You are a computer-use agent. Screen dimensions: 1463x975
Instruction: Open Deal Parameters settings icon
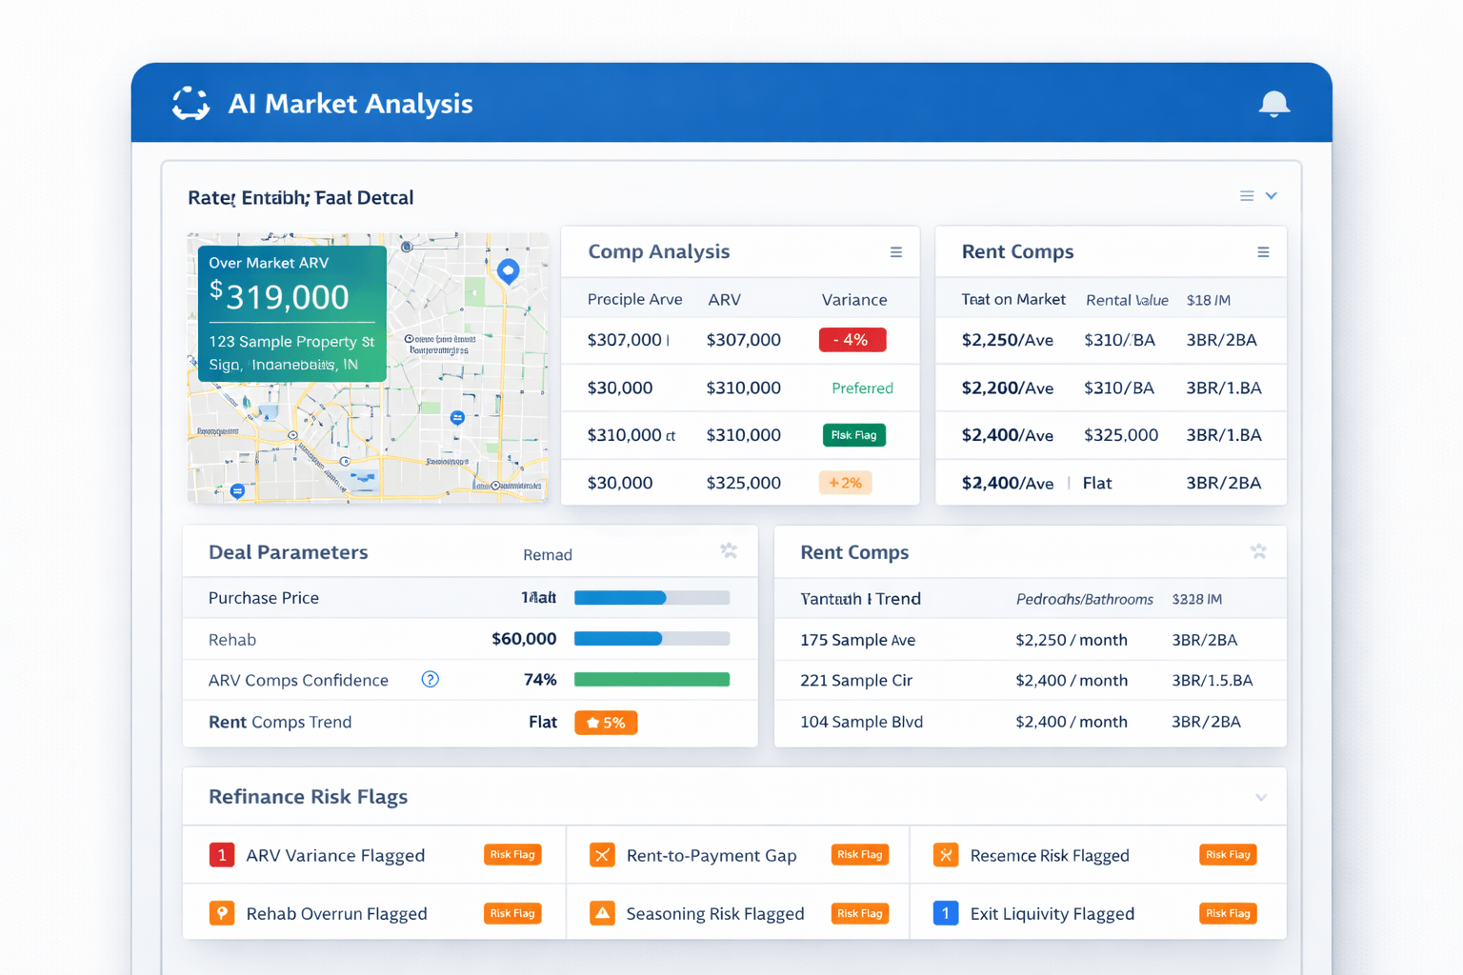(729, 551)
